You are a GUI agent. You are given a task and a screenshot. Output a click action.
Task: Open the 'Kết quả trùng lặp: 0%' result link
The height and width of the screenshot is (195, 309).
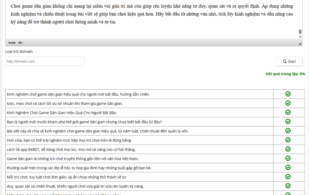point(285,74)
